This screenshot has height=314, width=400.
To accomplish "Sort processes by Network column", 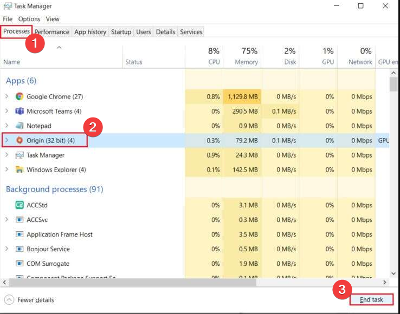I will (x=356, y=57).
